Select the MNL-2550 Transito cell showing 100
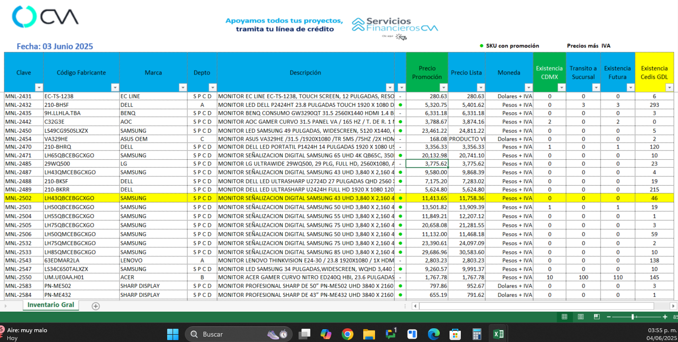 coord(583,277)
